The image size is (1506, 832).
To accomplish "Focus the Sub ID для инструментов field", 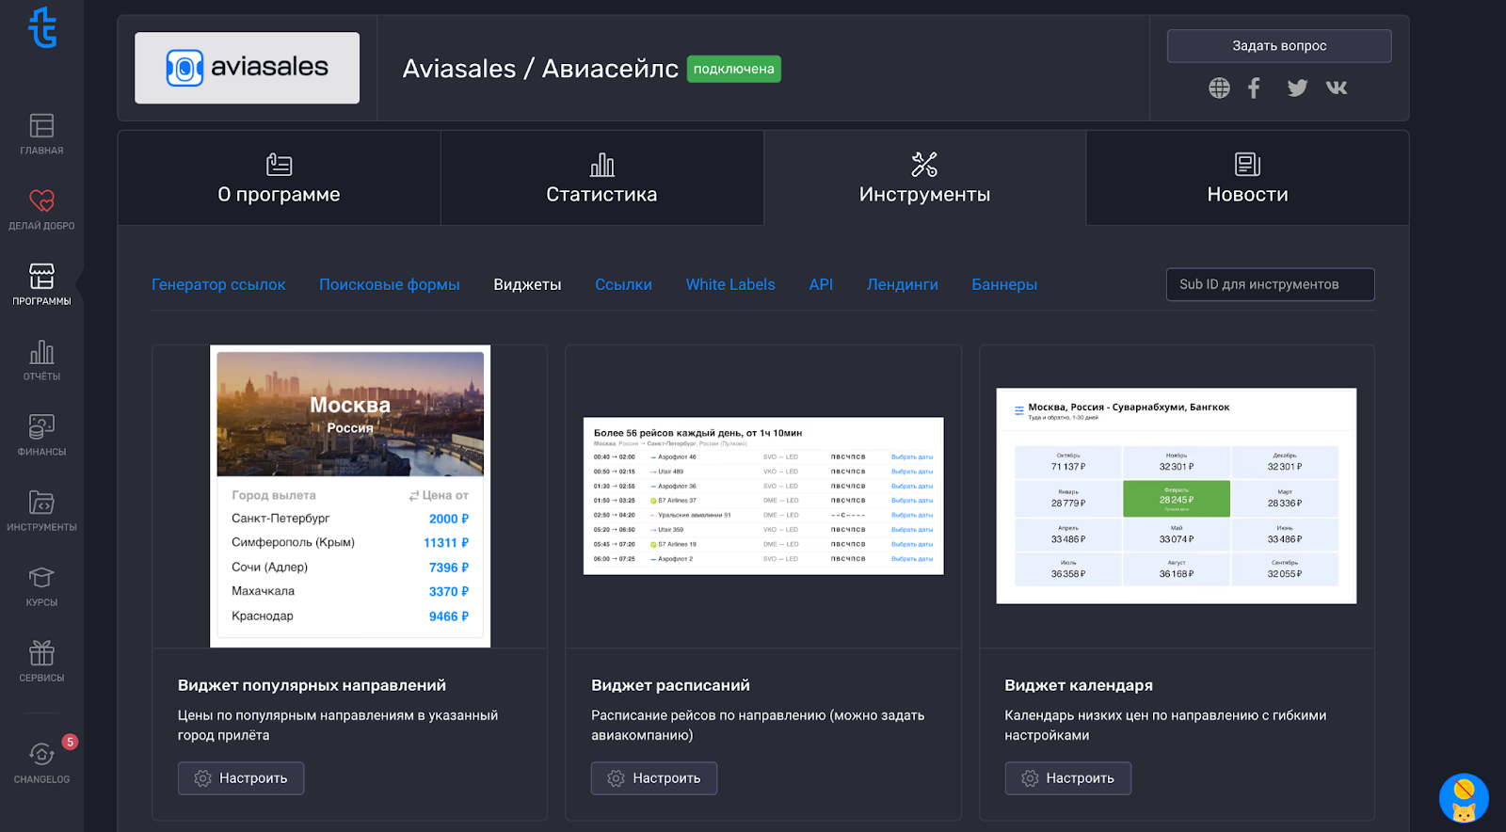I will click(x=1270, y=284).
